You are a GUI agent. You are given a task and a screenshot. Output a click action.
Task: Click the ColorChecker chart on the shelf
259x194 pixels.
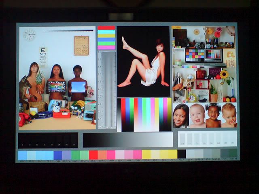coord(195,55)
